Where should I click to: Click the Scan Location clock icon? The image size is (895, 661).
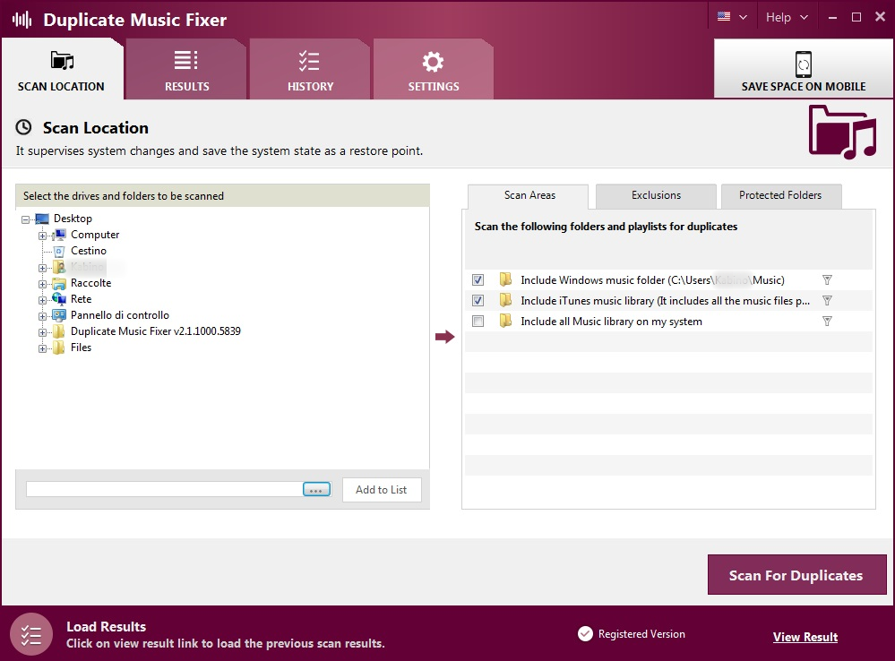point(23,127)
